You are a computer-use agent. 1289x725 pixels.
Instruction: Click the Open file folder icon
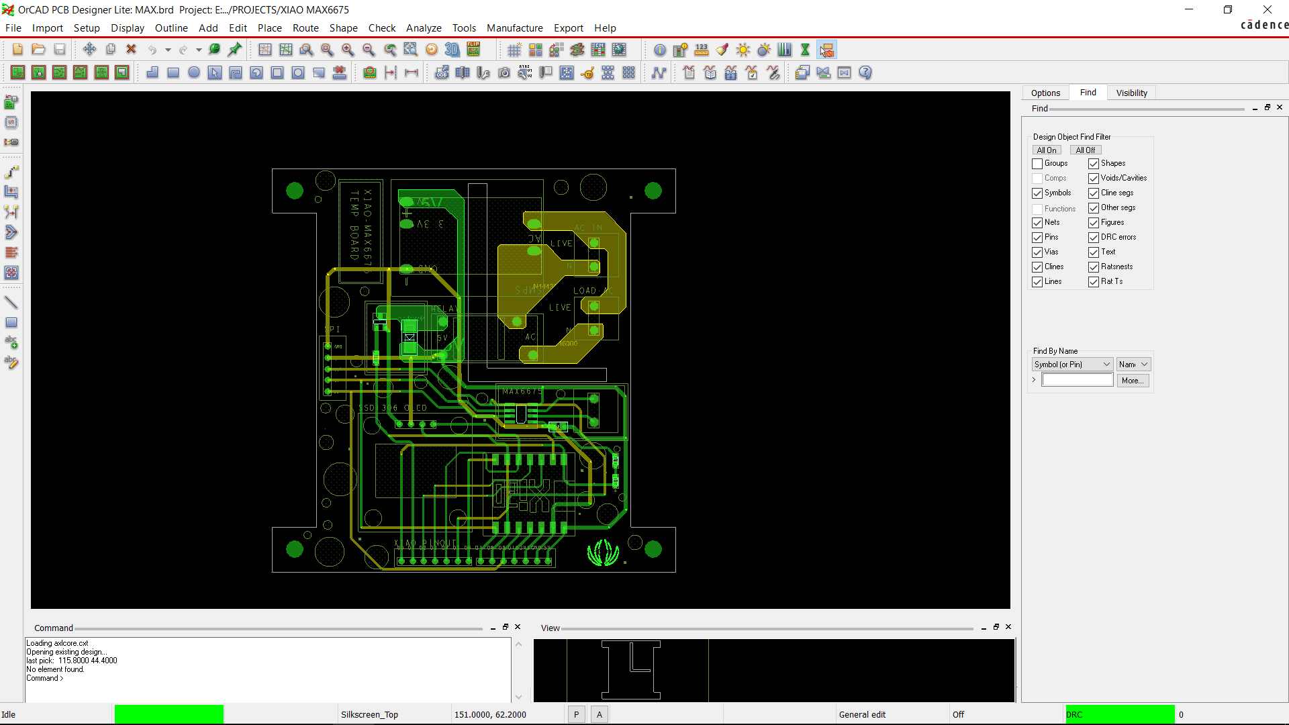pyautogui.click(x=38, y=50)
